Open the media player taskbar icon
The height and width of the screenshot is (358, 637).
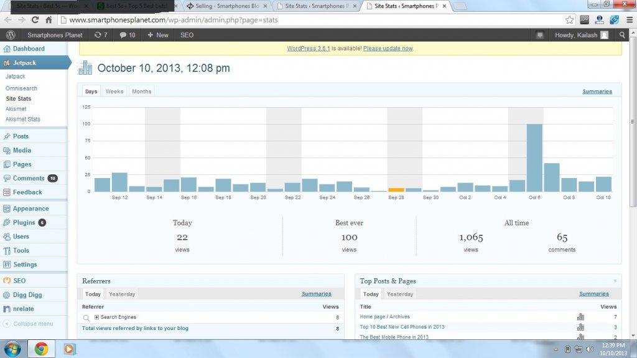click(68, 349)
